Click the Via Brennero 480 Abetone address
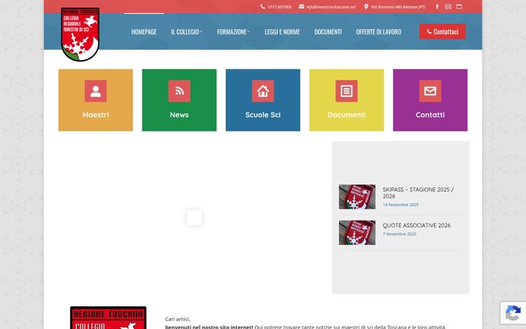 [x=398, y=7]
